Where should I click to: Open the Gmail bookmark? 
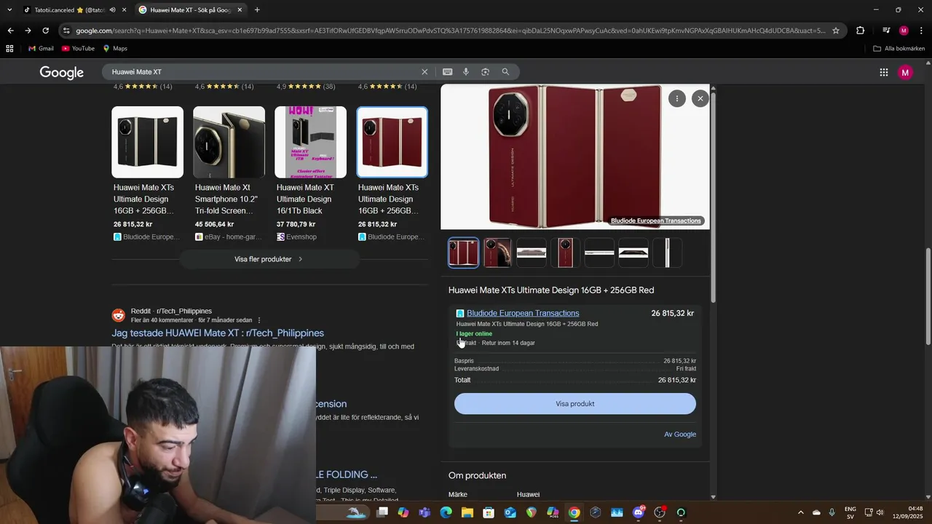click(x=41, y=49)
